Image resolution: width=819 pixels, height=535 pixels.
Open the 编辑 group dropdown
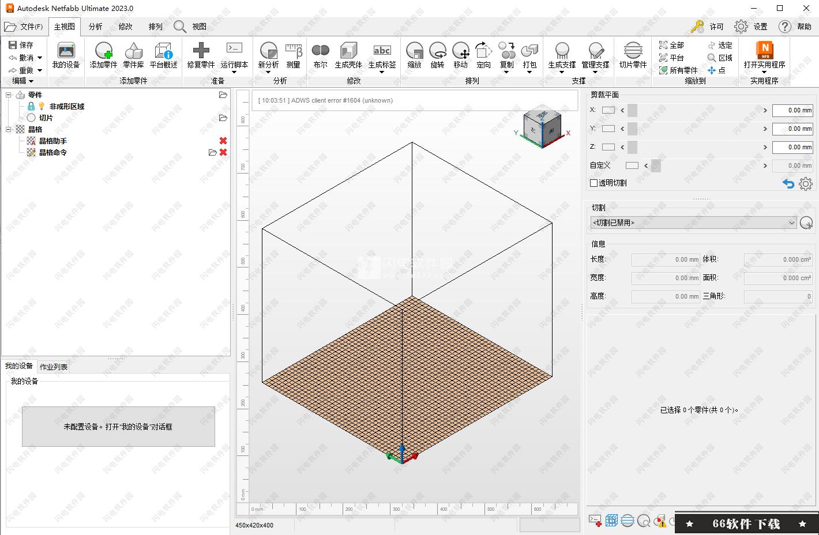click(22, 81)
